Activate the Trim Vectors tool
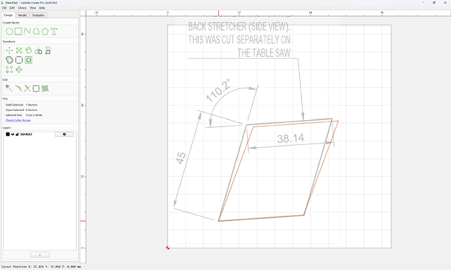 coord(18,89)
